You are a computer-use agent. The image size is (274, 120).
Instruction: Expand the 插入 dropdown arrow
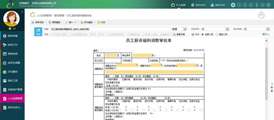click(75, 22)
